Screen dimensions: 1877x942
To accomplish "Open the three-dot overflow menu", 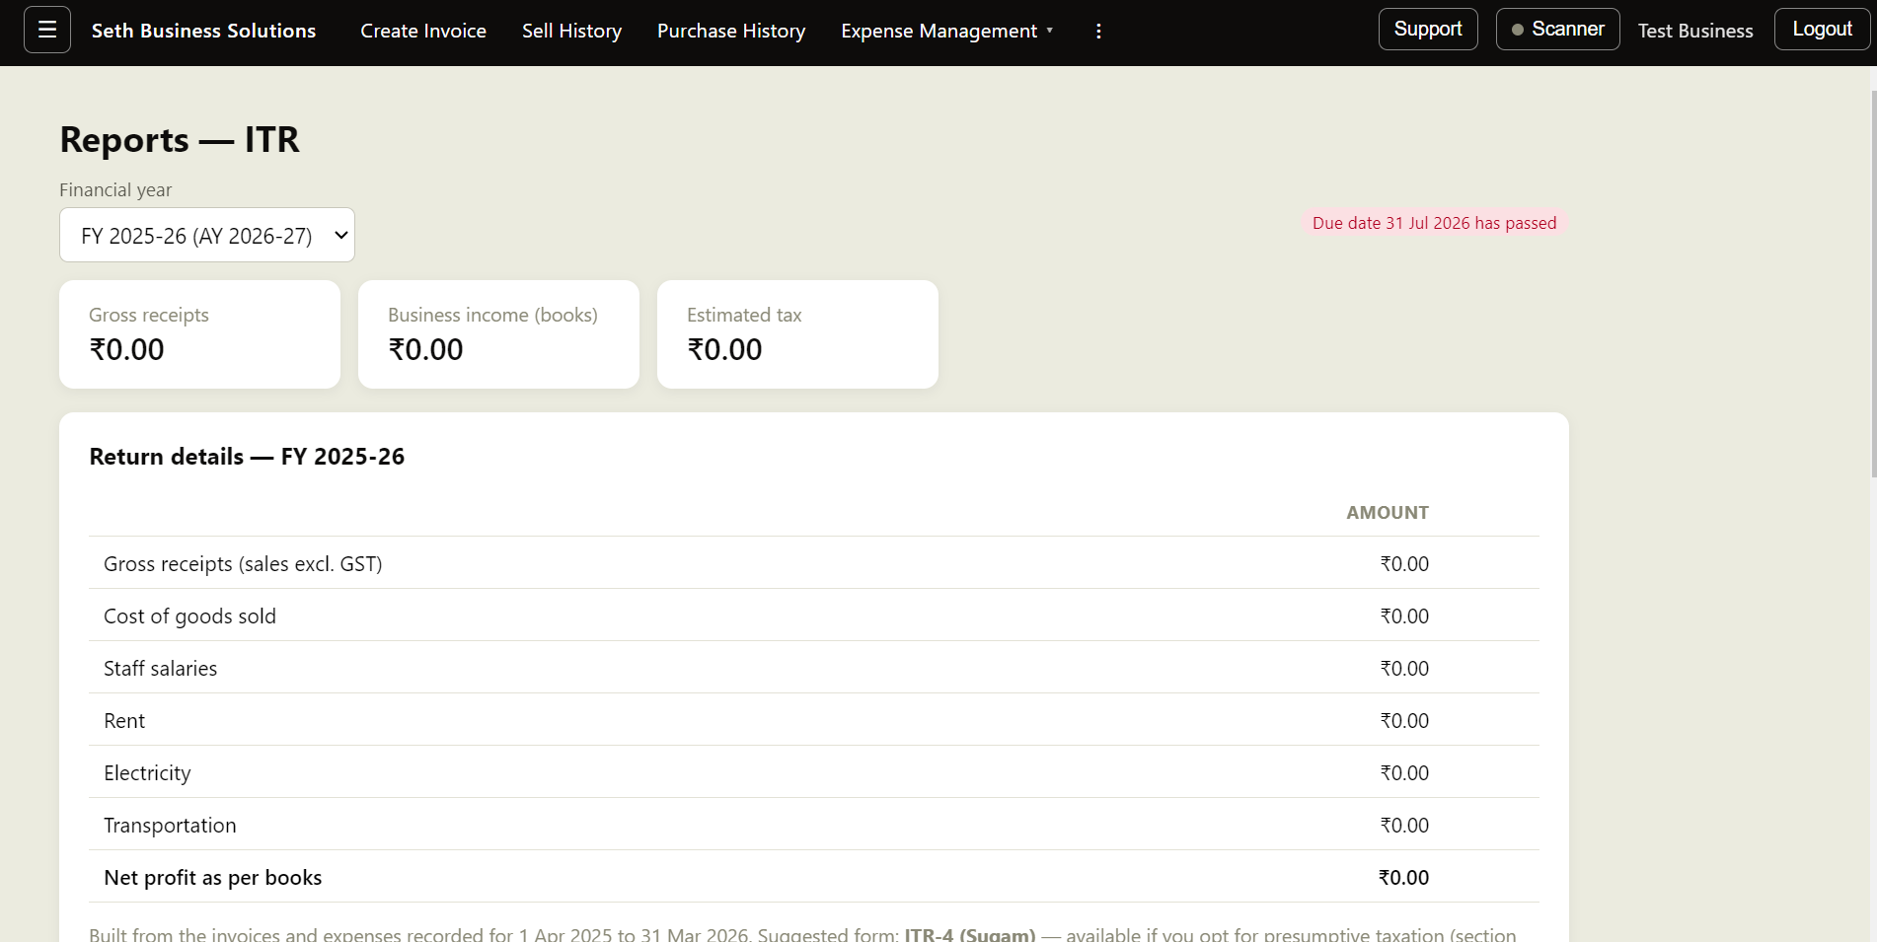I will pos(1098,32).
